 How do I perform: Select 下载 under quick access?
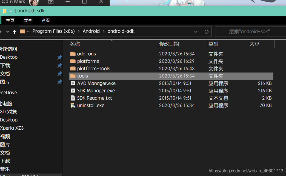tap(5, 65)
